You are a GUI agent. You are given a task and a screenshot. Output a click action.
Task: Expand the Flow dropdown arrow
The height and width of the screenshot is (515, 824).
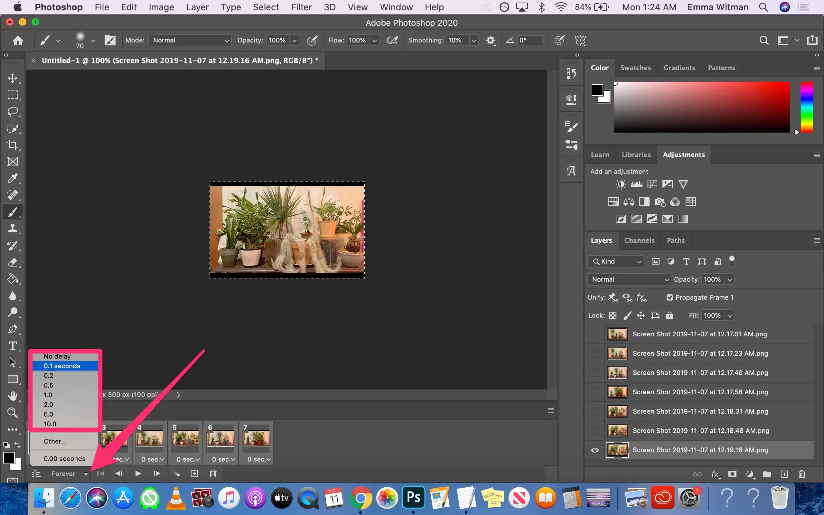coord(375,41)
